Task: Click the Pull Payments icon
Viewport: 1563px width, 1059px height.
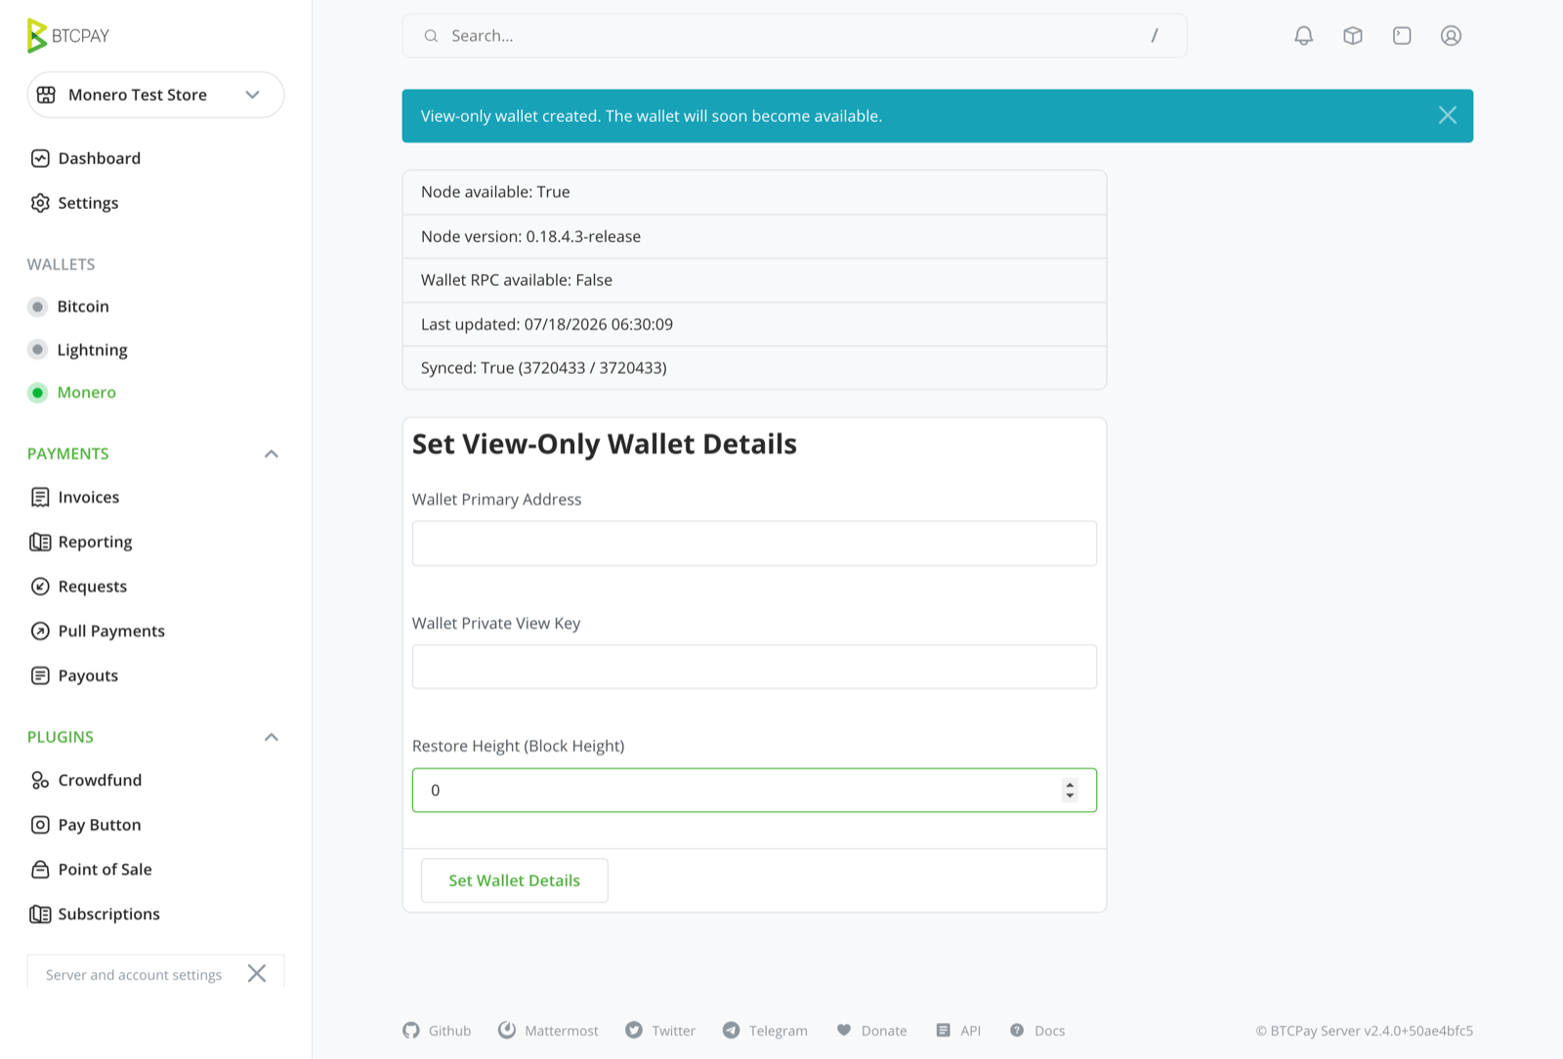Action: 40,631
